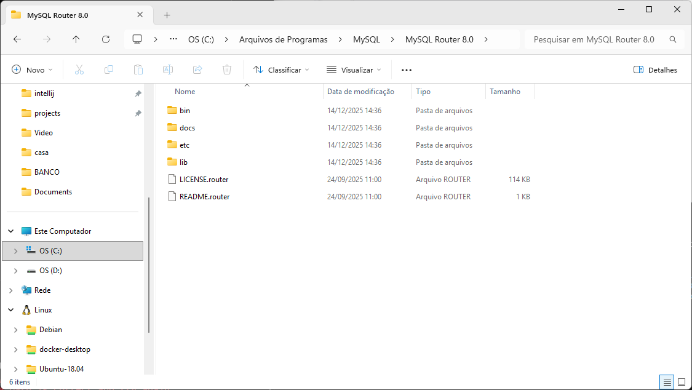Expand the Debian node

click(x=16, y=330)
